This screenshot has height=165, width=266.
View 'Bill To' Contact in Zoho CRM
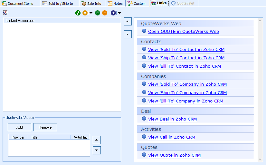pos(185,66)
